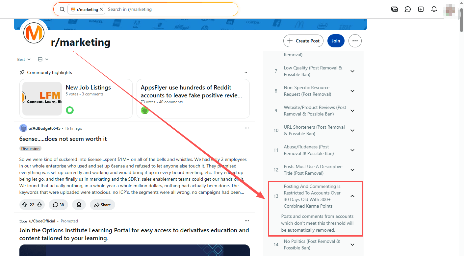
Task: Open options for the Cboe promoted post
Action: pyautogui.click(x=247, y=221)
